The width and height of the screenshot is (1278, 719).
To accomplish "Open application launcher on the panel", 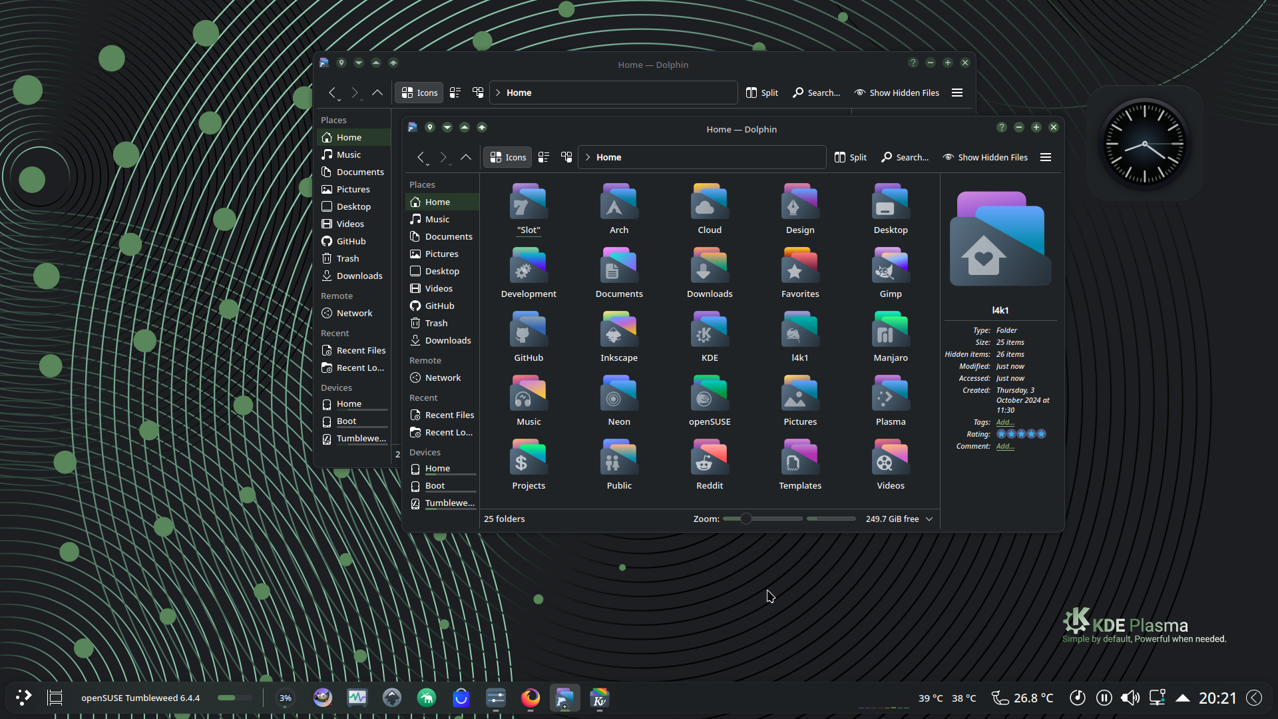I will tap(23, 698).
